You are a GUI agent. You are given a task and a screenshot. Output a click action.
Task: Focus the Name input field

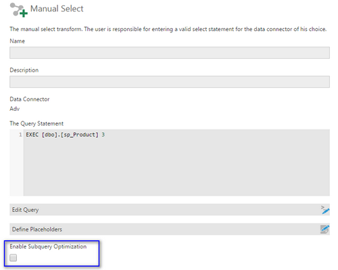(170, 53)
